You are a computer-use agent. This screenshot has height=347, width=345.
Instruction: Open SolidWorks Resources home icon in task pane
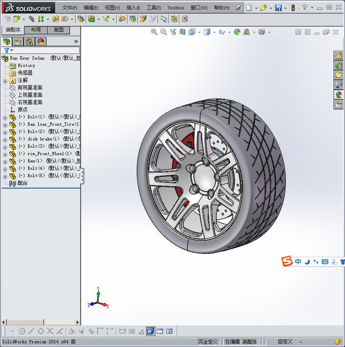point(338,56)
